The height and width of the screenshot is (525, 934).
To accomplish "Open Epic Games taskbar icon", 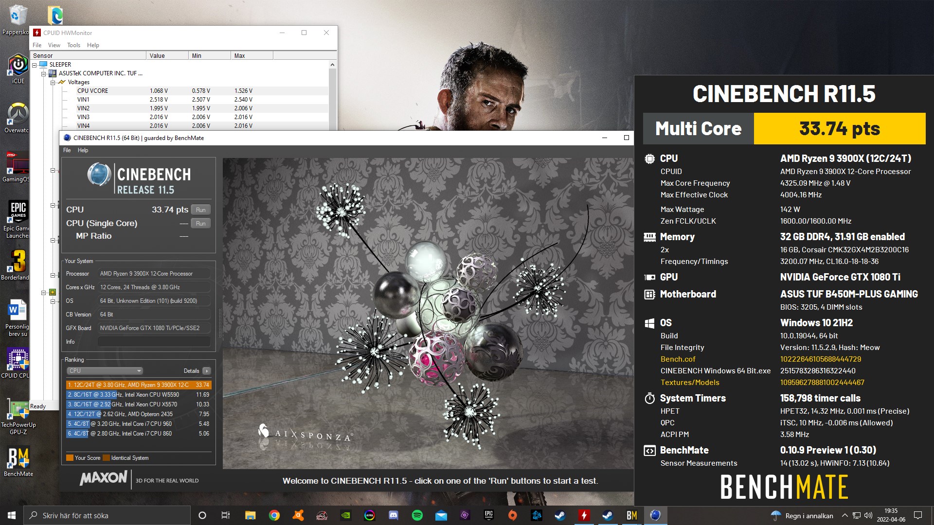I will [x=489, y=515].
